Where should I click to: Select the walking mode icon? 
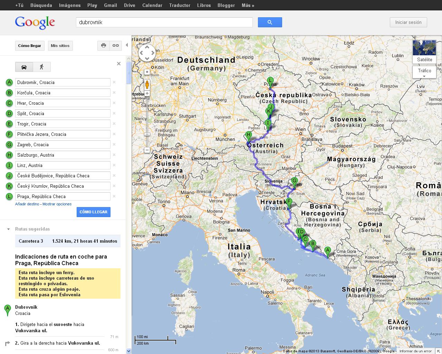tap(42, 67)
